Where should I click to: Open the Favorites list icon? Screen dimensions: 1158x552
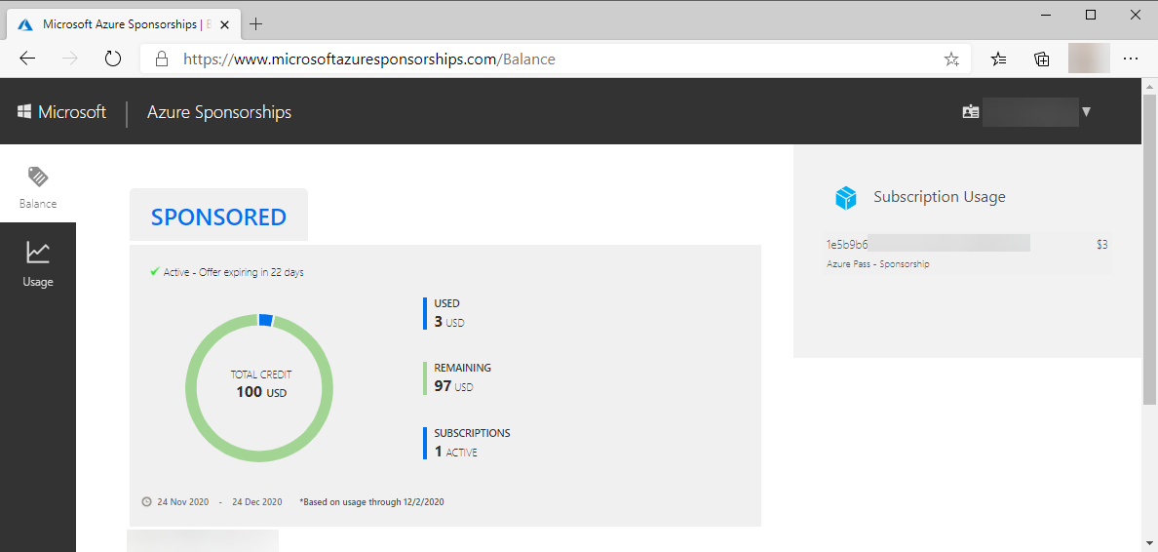[x=998, y=59]
